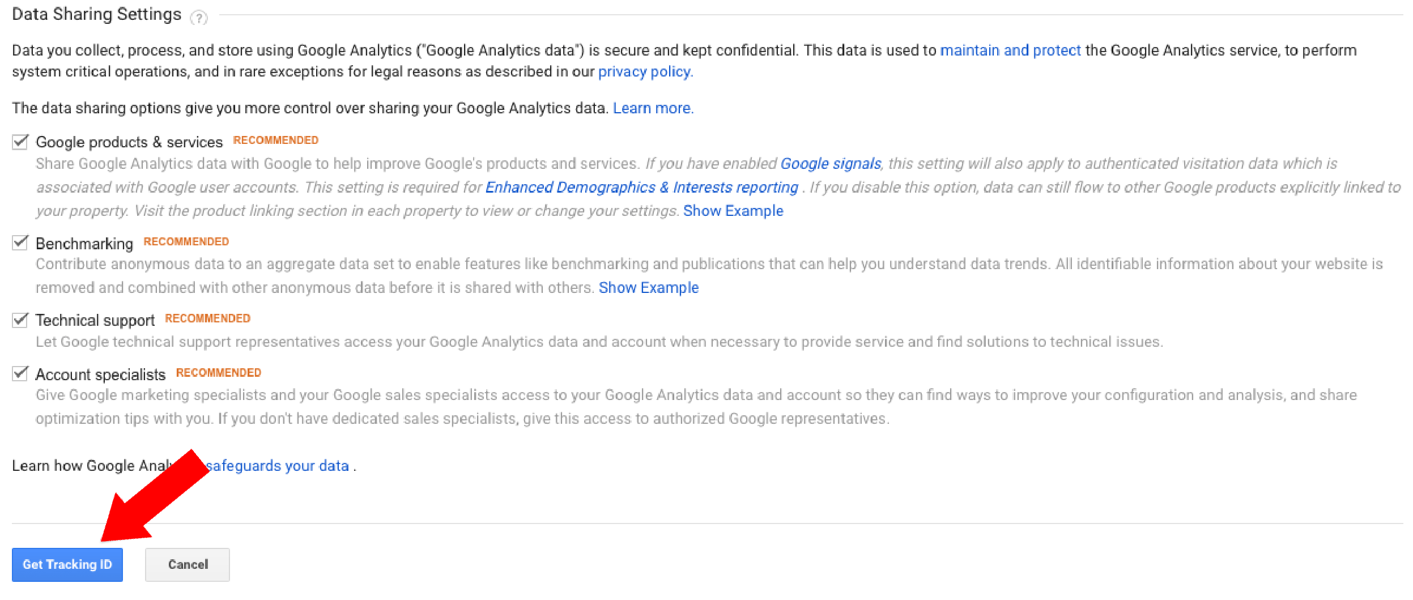The image size is (1413, 600).
Task: Open the Google signals link
Action: [831, 164]
